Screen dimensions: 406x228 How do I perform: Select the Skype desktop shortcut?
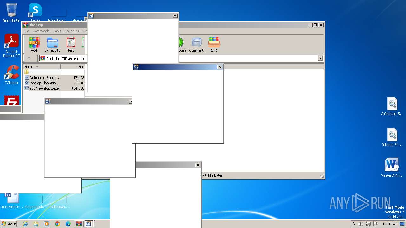click(x=35, y=12)
